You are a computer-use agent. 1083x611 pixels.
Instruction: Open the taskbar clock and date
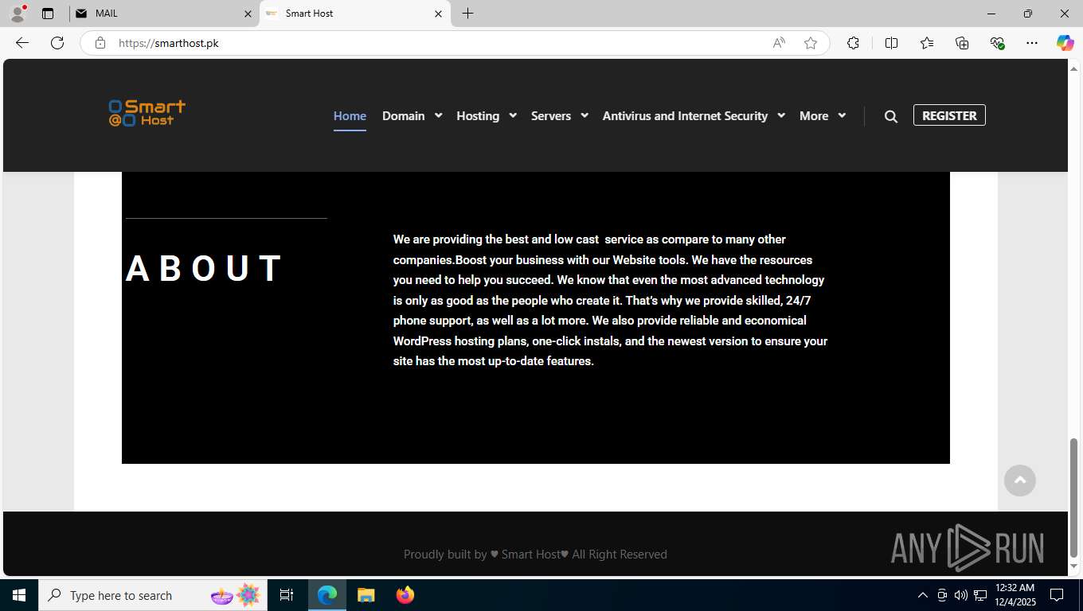1015,595
